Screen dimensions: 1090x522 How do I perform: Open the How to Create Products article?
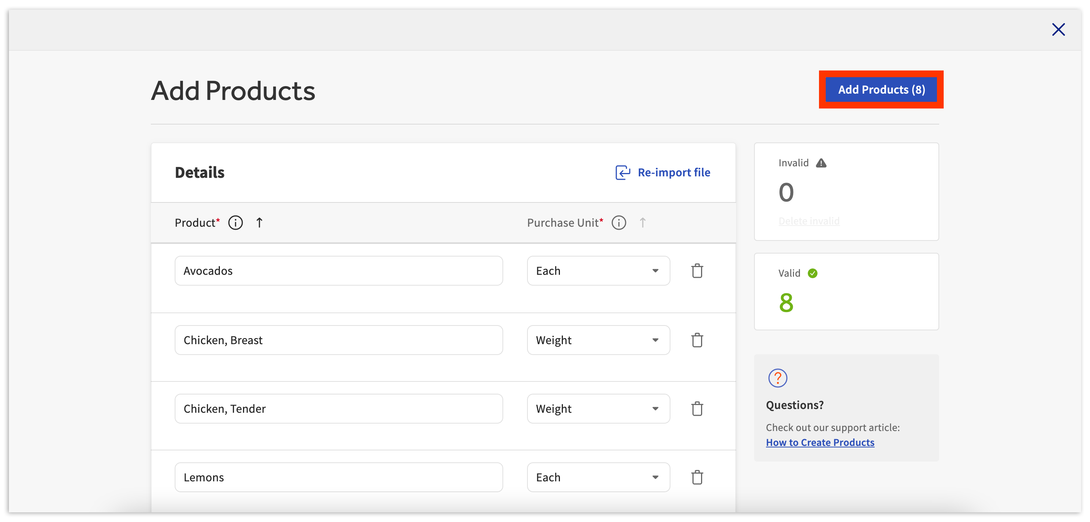pos(820,442)
